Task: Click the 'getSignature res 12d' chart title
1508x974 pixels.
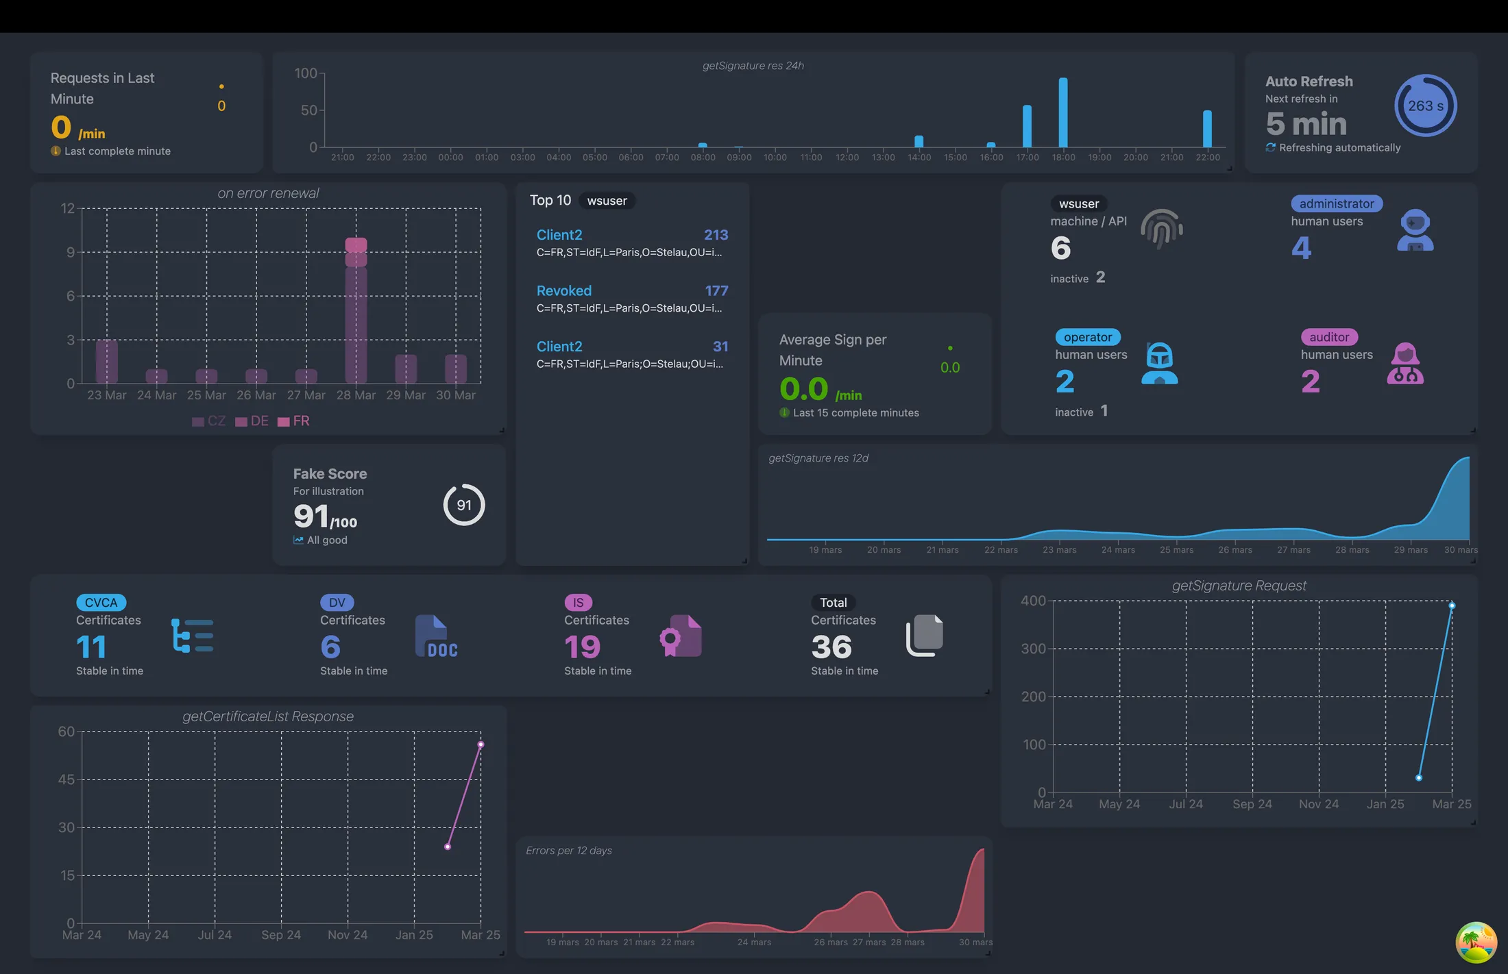Action: [818, 458]
